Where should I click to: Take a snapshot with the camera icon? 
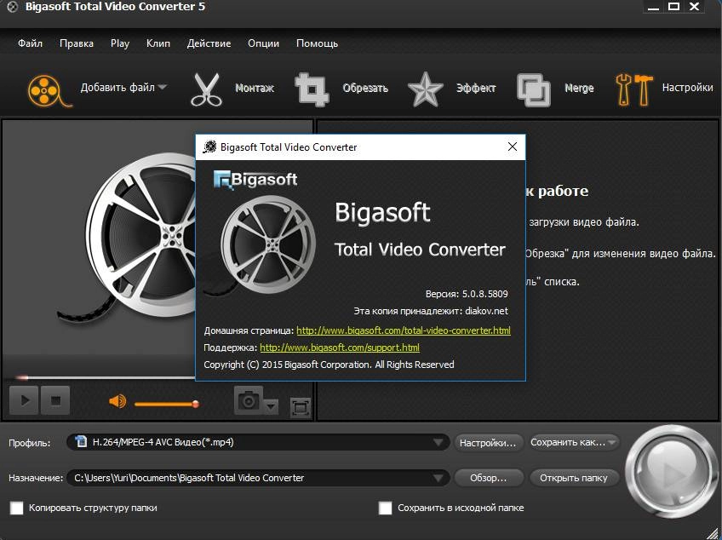click(249, 400)
